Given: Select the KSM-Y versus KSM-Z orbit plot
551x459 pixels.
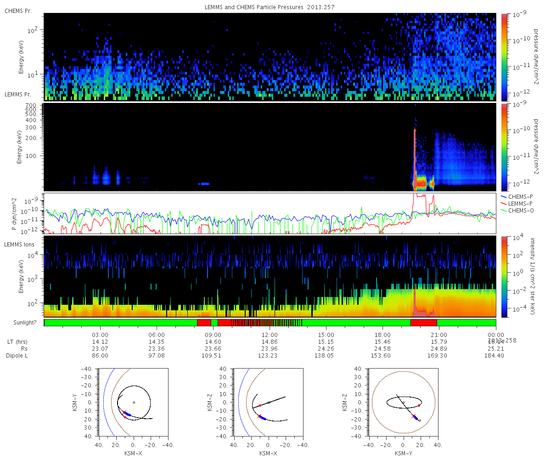Looking at the screenshot, I should click(x=404, y=402).
